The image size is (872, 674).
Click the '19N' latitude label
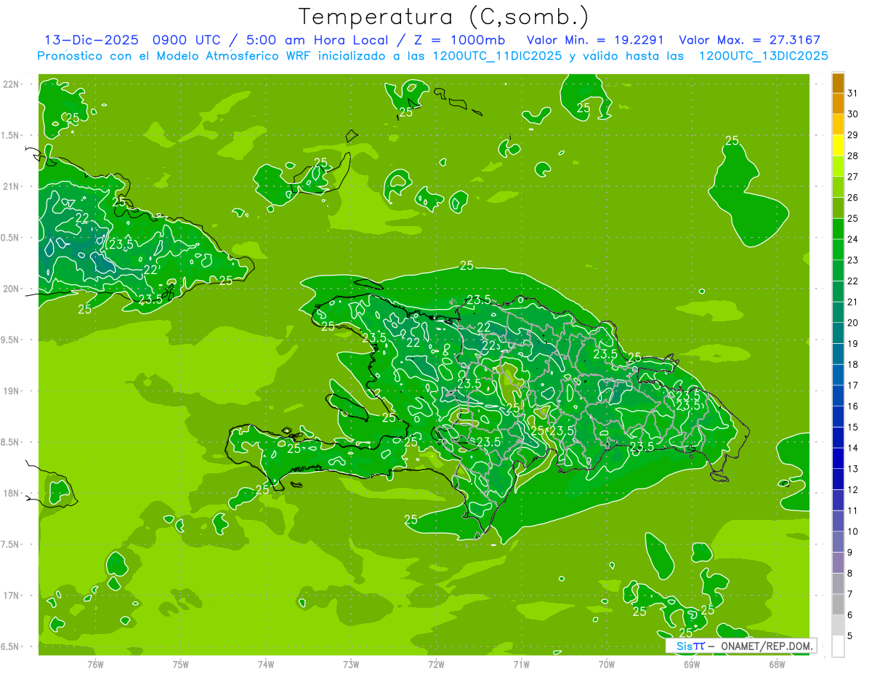[x=12, y=391]
